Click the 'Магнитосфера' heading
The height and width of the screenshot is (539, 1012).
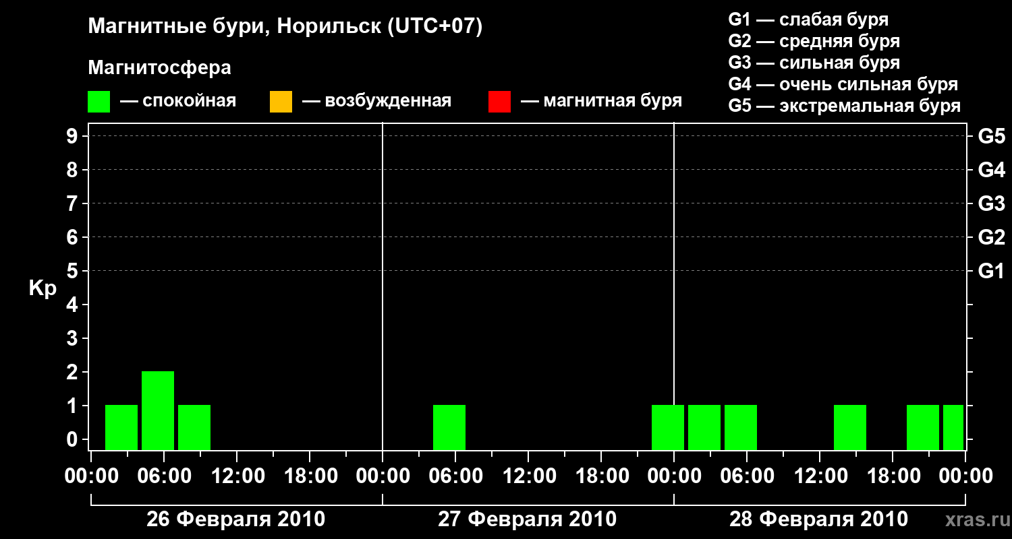point(159,68)
